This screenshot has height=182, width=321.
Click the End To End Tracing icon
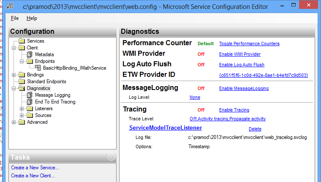pyautogui.click(x=30, y=102)
